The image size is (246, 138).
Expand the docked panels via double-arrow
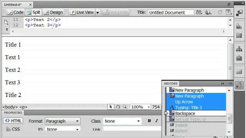coord(243,3)
